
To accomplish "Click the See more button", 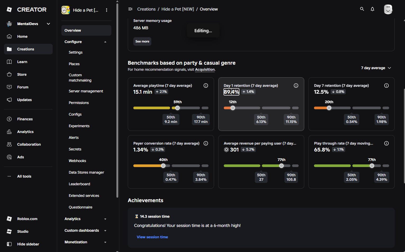I will 142,41.
